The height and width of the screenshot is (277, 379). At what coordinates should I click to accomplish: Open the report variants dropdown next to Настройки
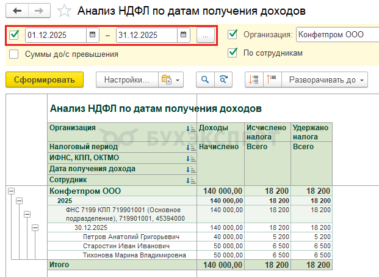pos(170,79)
